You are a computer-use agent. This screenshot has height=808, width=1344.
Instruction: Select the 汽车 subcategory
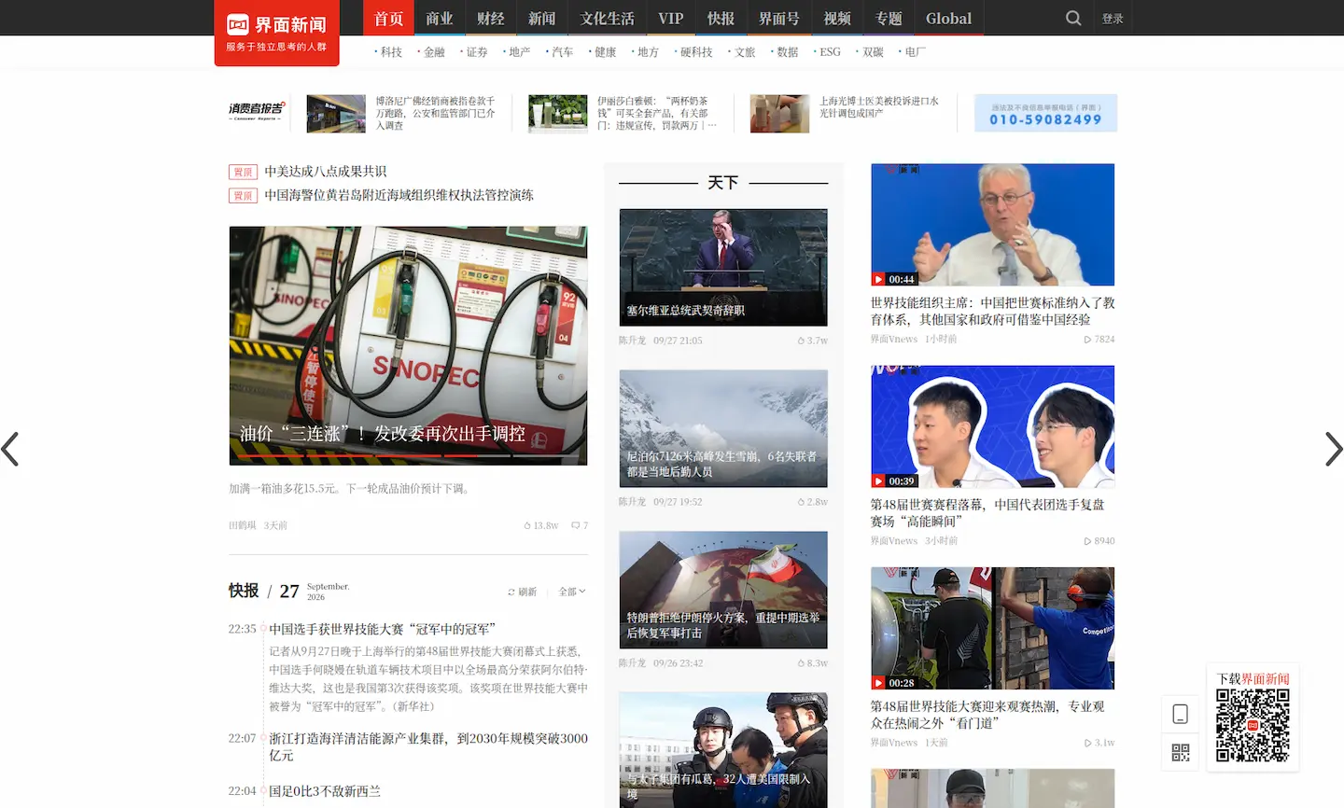point(563,52)
